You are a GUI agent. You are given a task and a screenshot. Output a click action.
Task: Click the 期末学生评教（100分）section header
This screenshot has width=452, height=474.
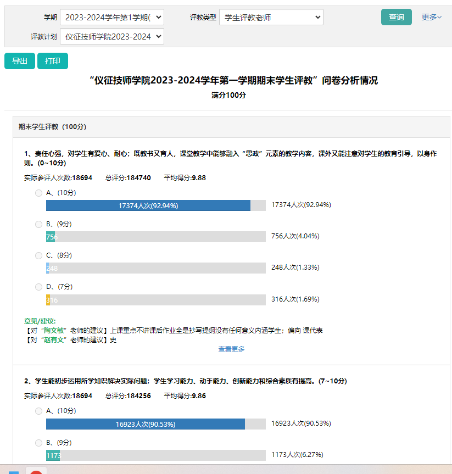[x=52, y=127]
